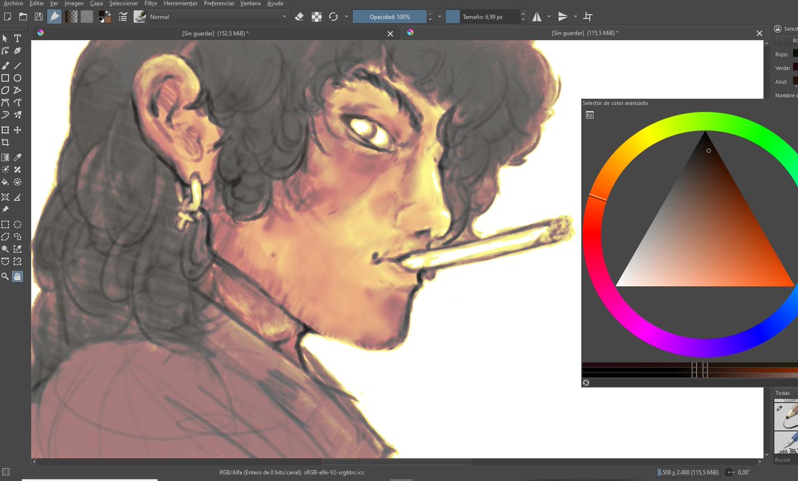Select the Rectangle tool
798x481 pixels.
tap(5, 78)
